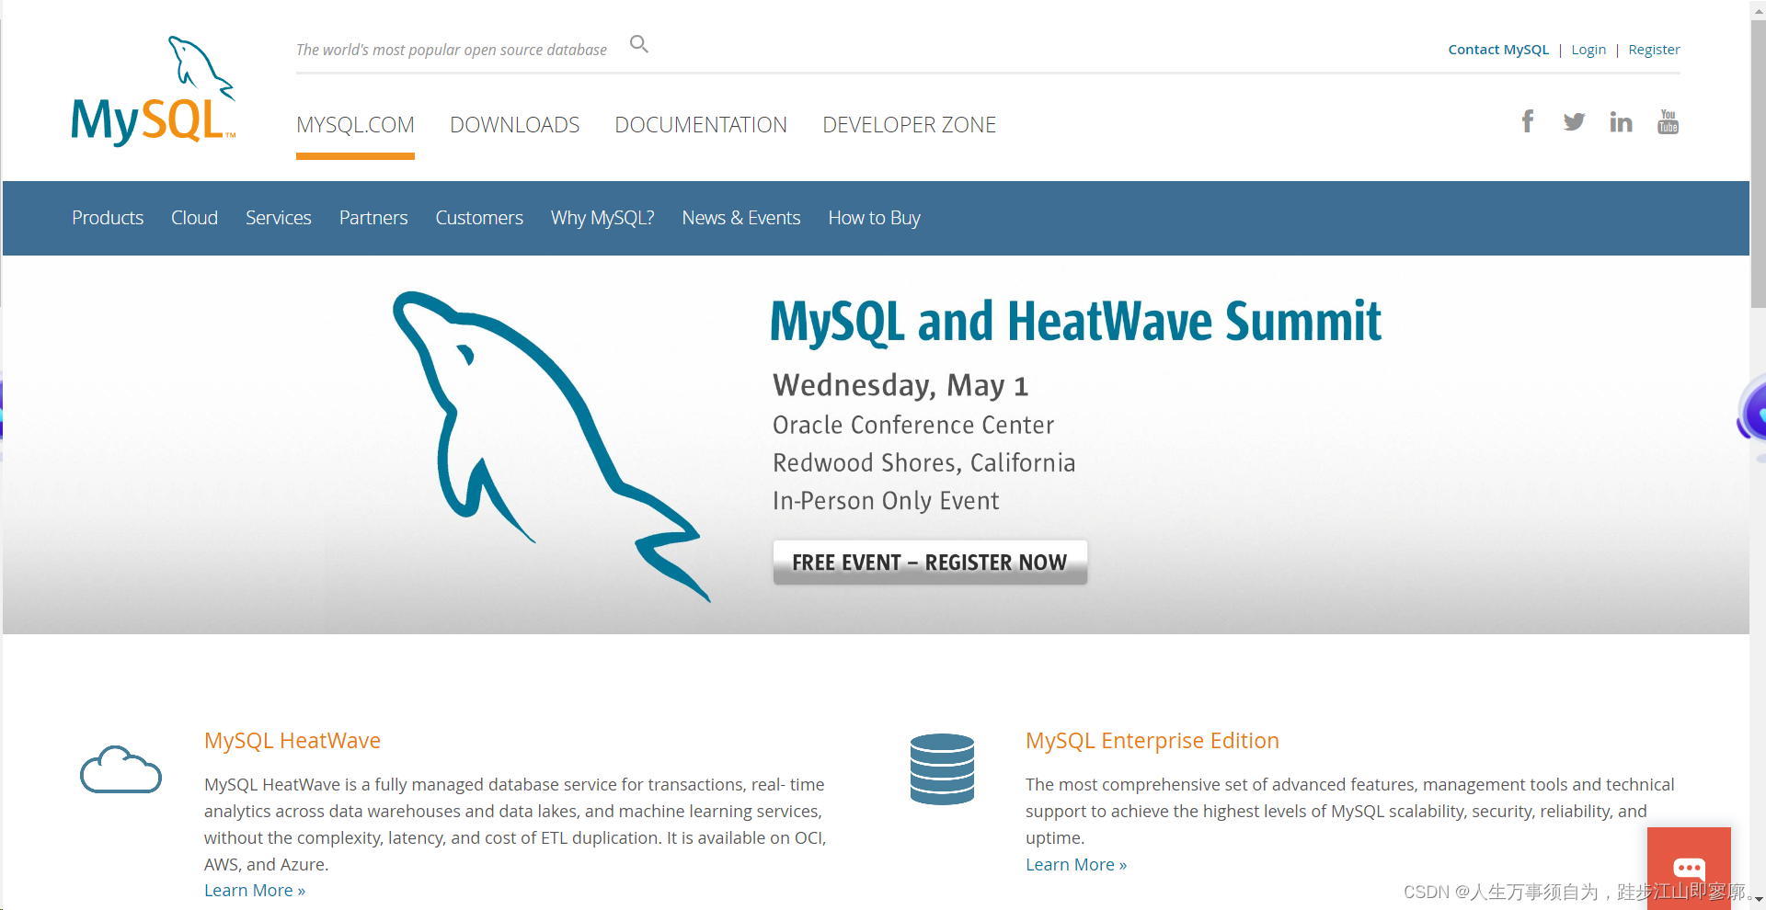Select the MYSQL.COM tab
The image size is (1766, 910).
355,125
